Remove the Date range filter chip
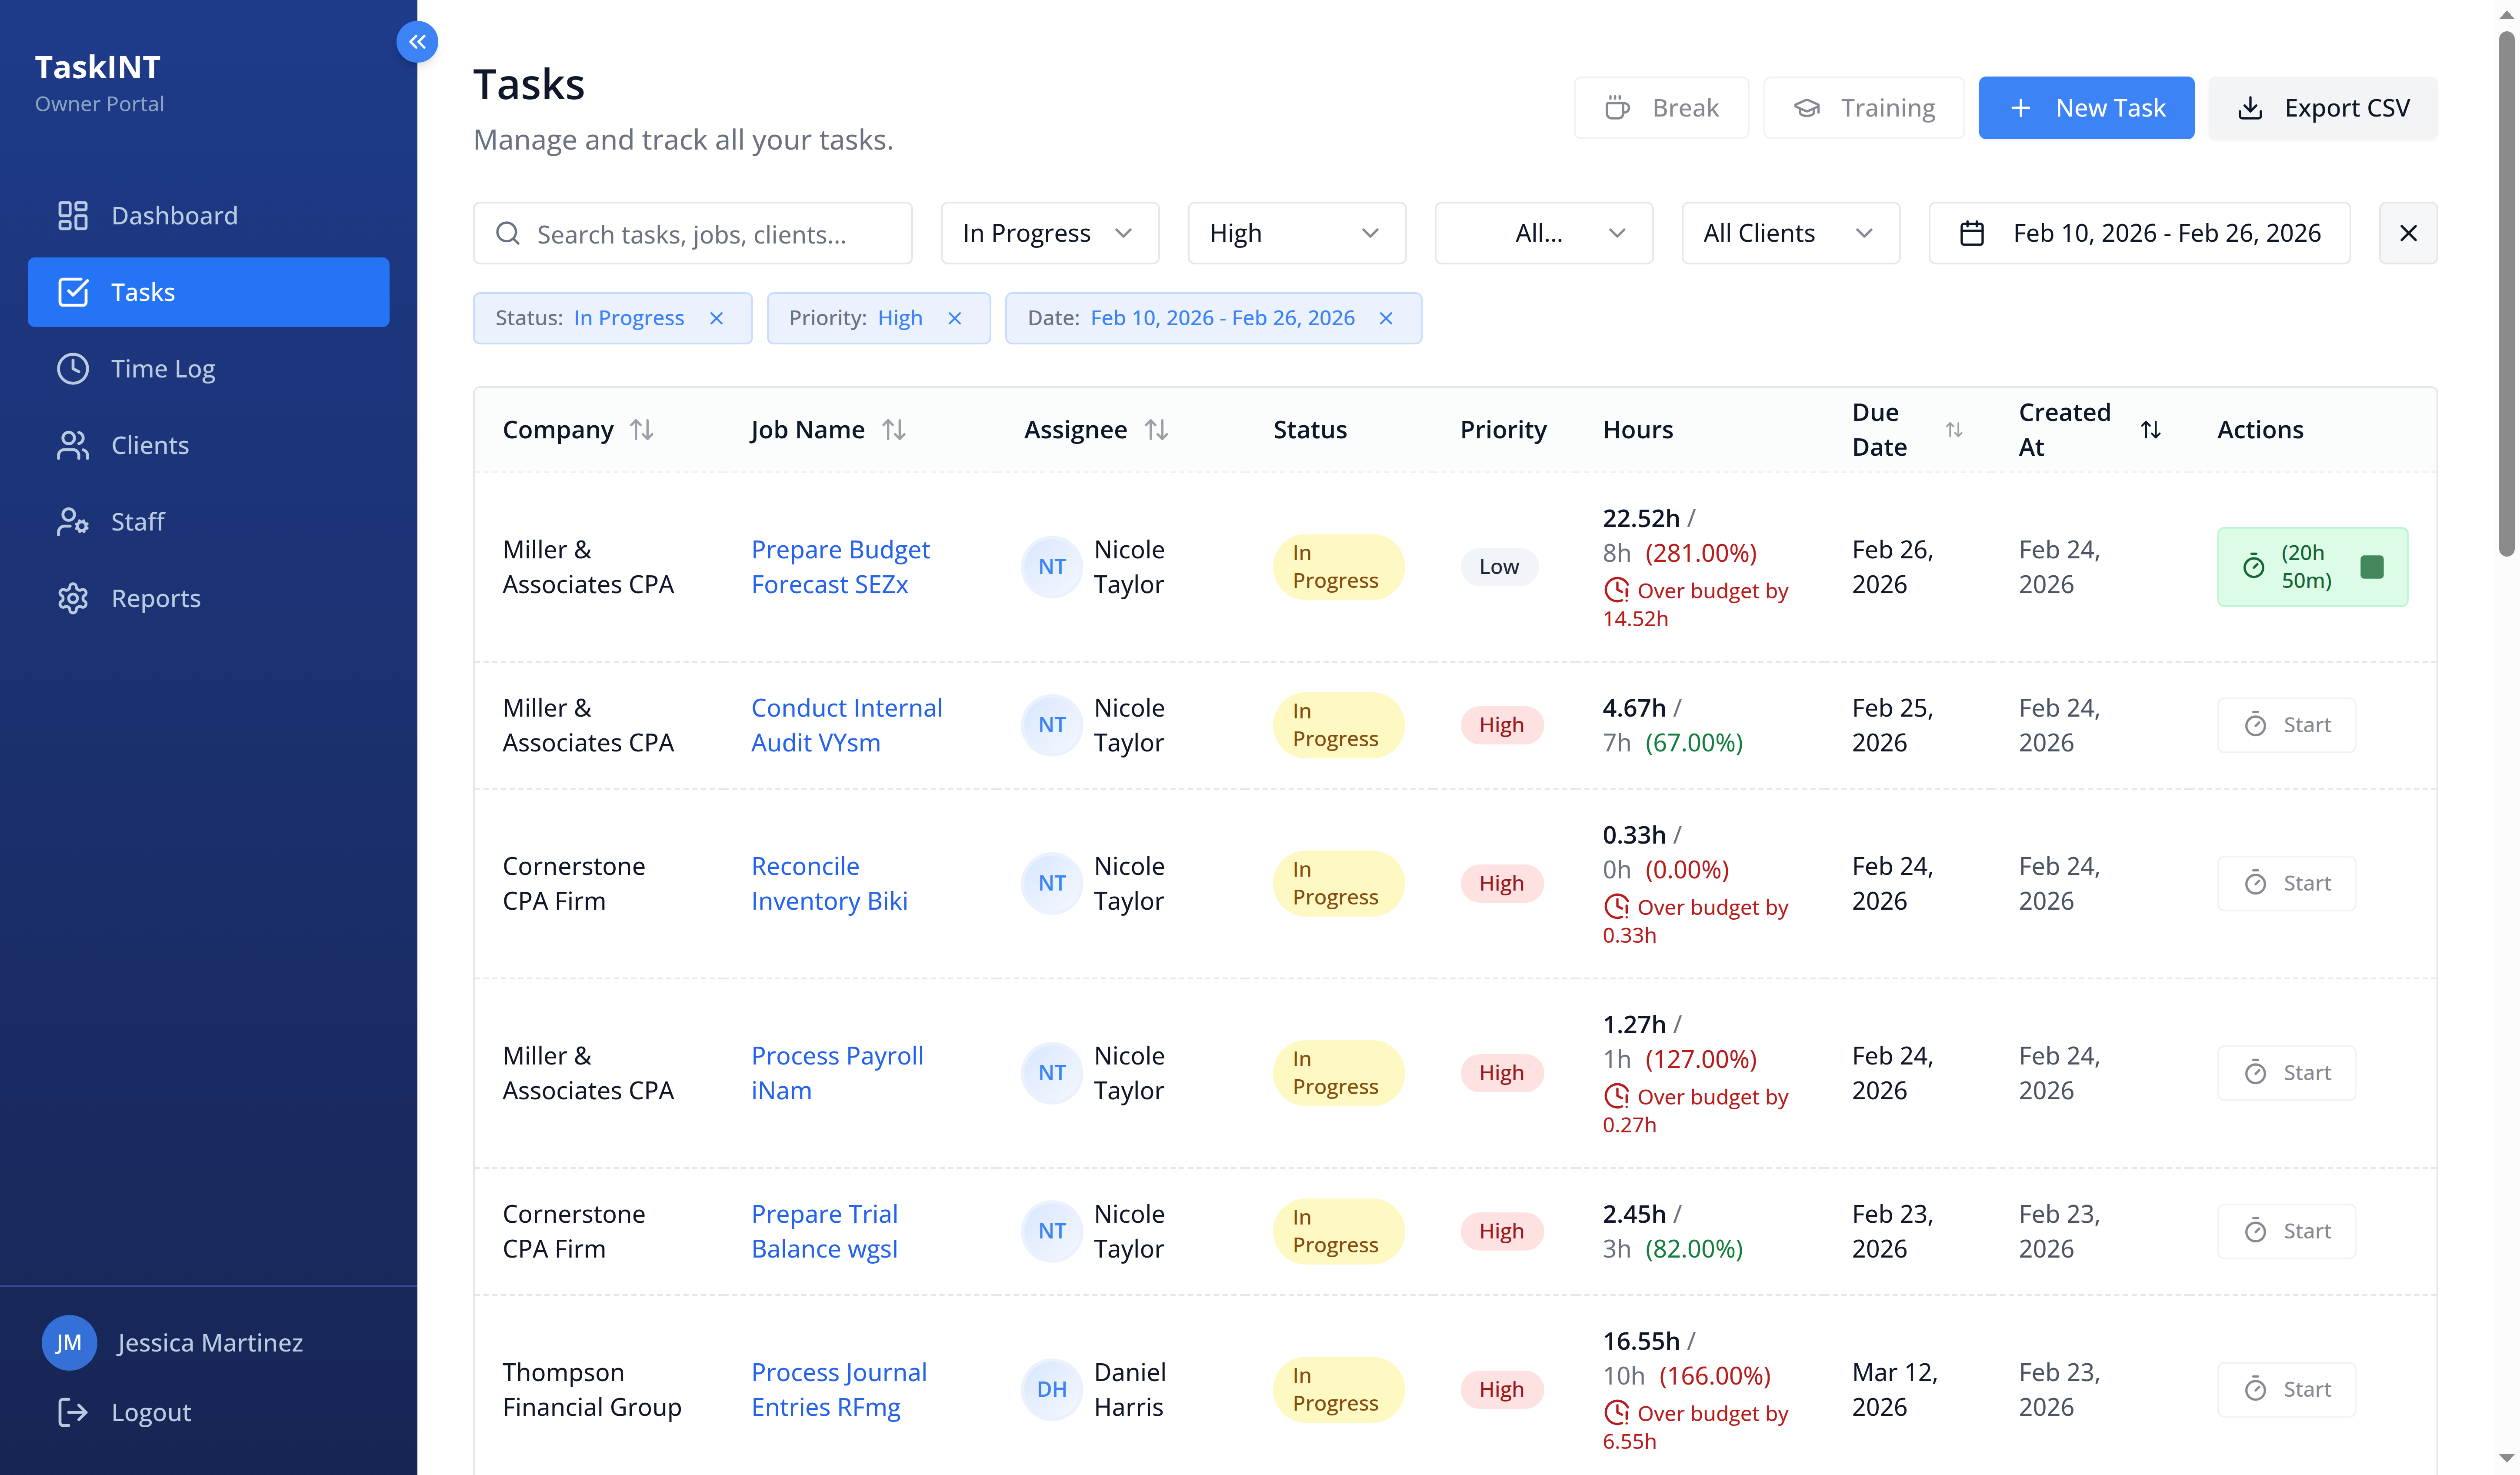Image resolution: width=2520 pixels, height=1475 pixels. click(1385, 318)
